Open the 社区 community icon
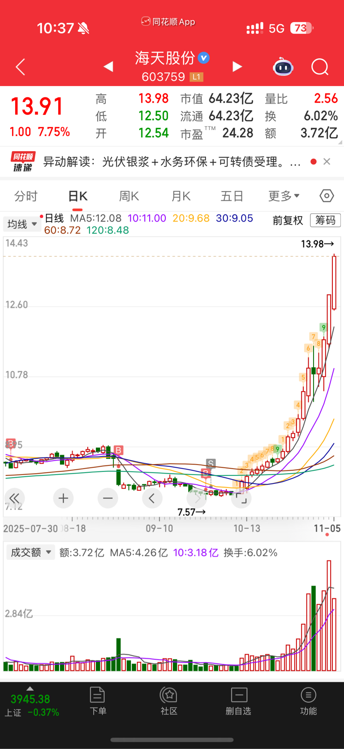Image resolution: width=344 pixels, height=749 pixels. (x=169, y=701)
